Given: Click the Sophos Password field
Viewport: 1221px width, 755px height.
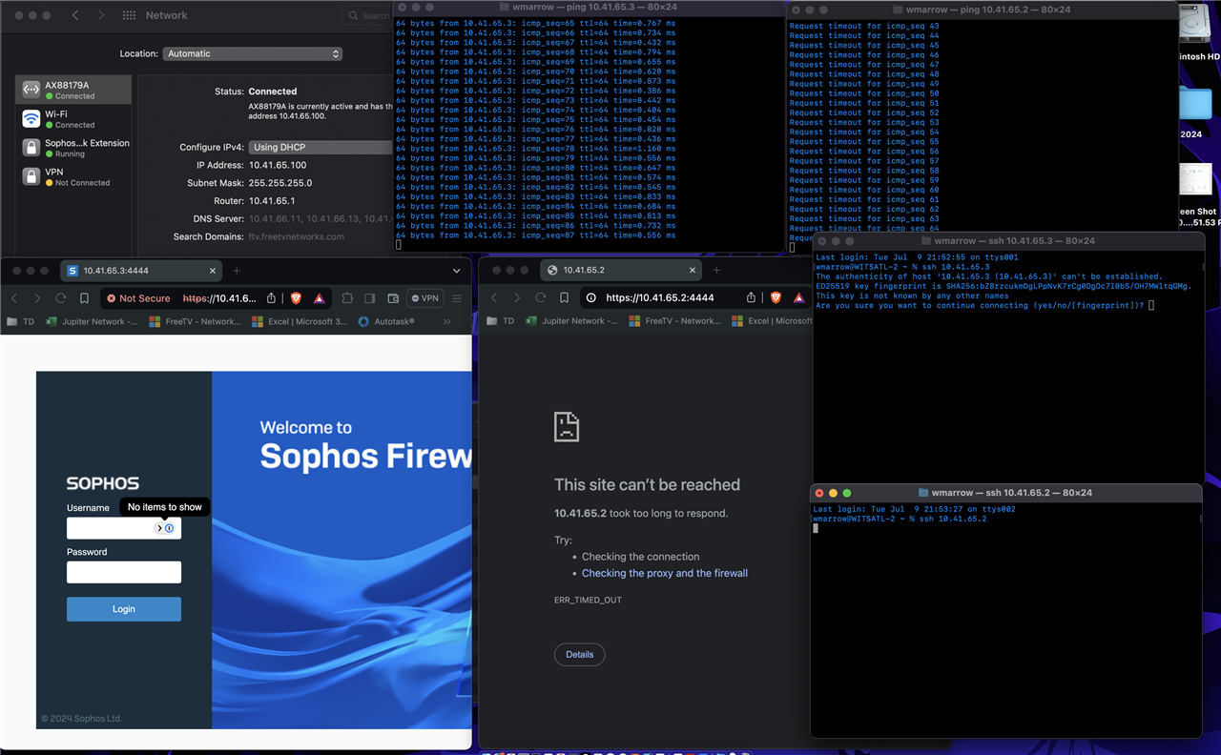Looking at the screenshot, I should (124, 572).
